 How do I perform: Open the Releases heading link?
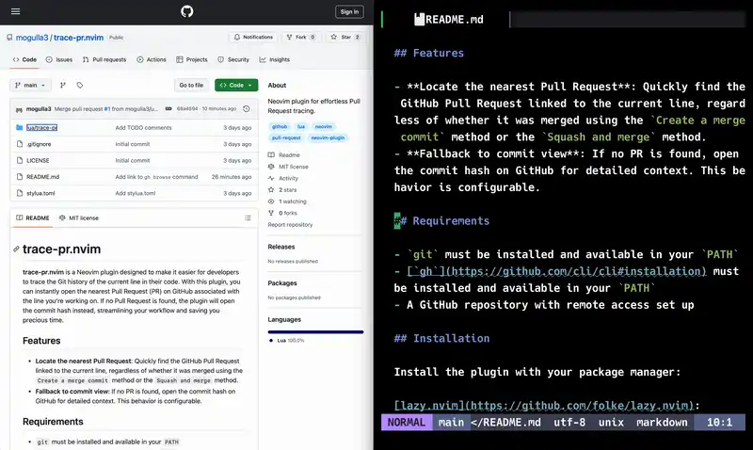[x=281, y=247]
